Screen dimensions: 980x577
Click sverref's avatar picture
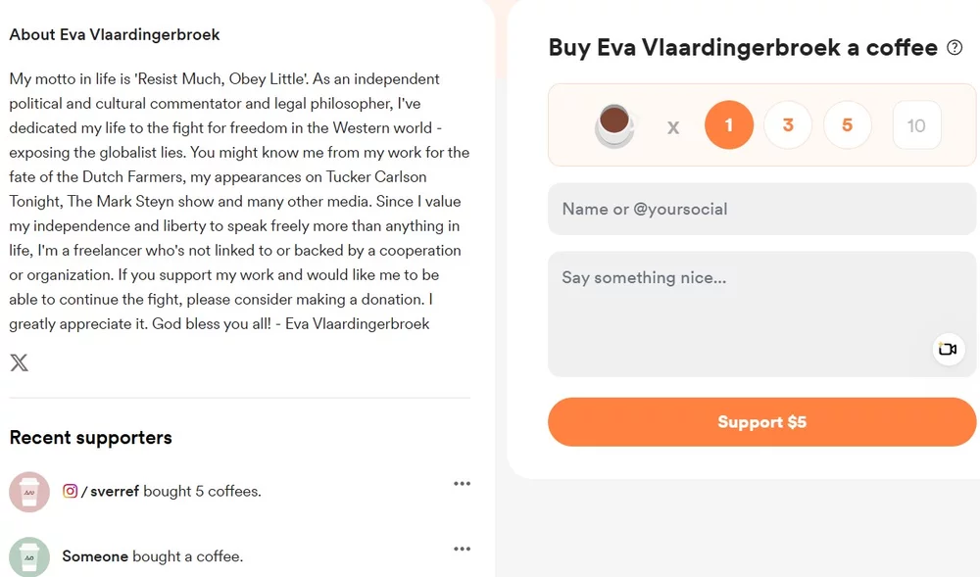[x=28, y=490]
